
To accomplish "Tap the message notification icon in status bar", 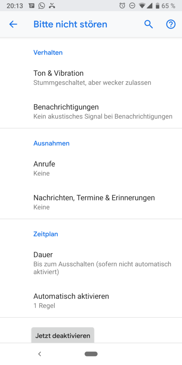I will coord(32,6).
